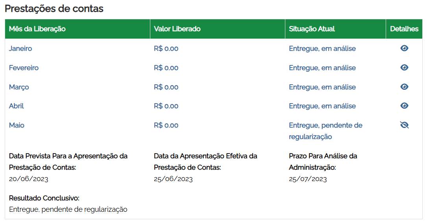427x224 pixels.
Task: Click Maio's R$ 0.00 value
Action: [x=166, y=126]
